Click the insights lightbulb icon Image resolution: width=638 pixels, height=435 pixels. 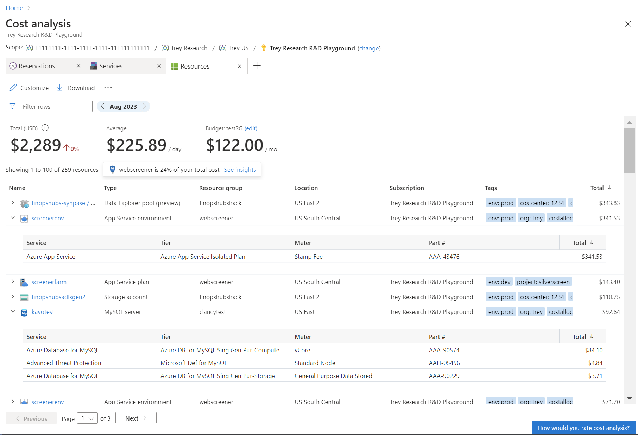click(x=113, y=169)
